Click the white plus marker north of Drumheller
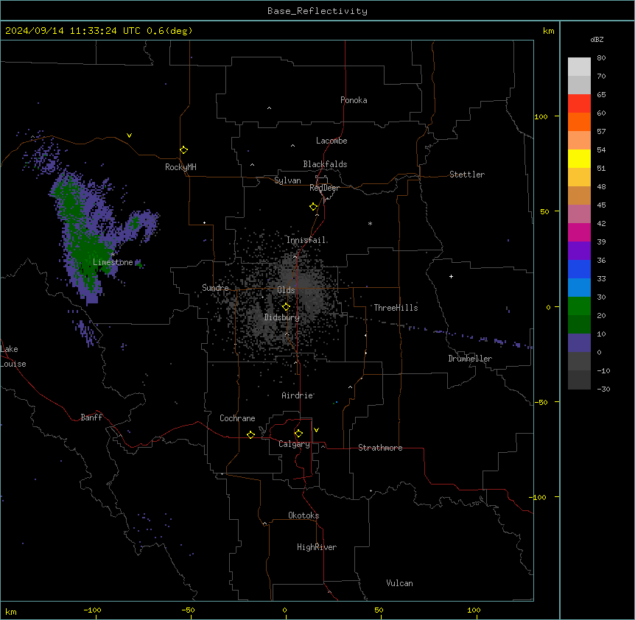Image resolution: width=635 pixels, height=620 pixels. 451,276
